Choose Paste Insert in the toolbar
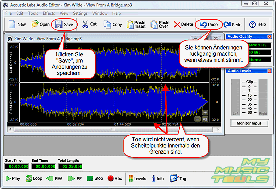The height and width of the screenshot is (189, 276). 136,24
